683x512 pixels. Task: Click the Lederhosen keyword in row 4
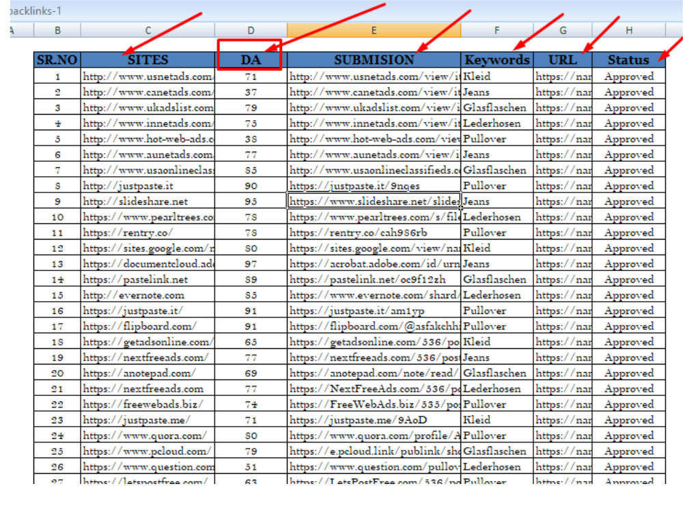(x=497, y=123)
